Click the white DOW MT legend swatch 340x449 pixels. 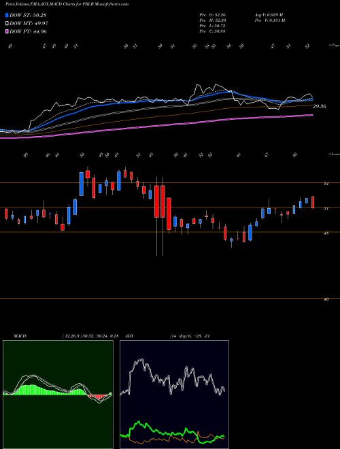point(7,24)
